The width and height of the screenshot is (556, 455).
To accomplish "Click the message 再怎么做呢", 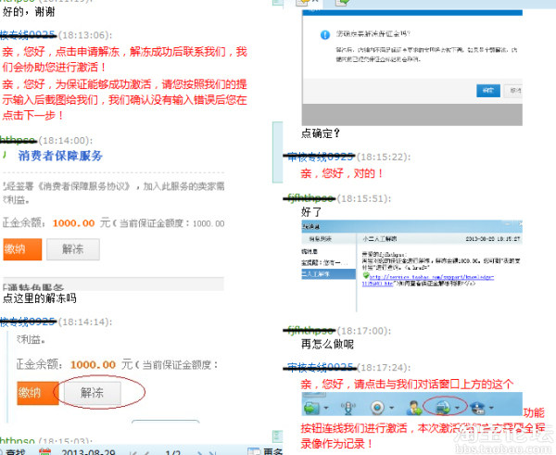I will [327, 344].
